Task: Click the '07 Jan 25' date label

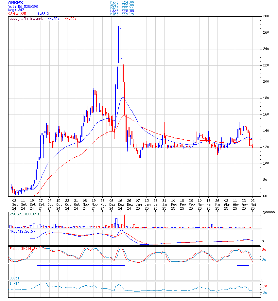Action: tap(138, 204)
